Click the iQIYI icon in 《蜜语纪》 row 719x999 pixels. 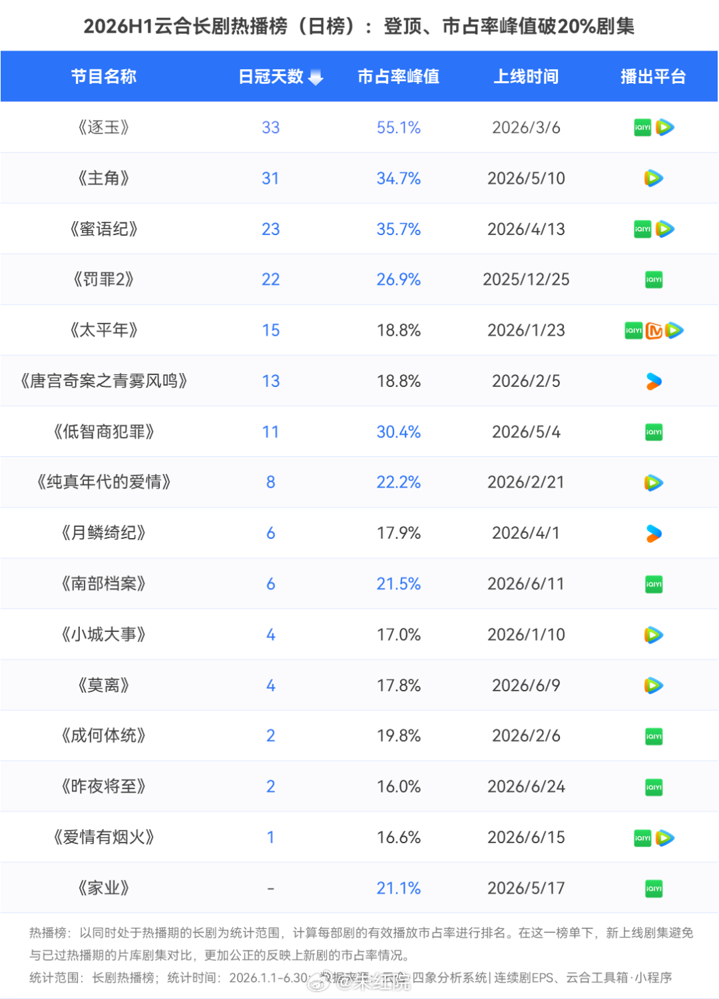coord(642,229)
